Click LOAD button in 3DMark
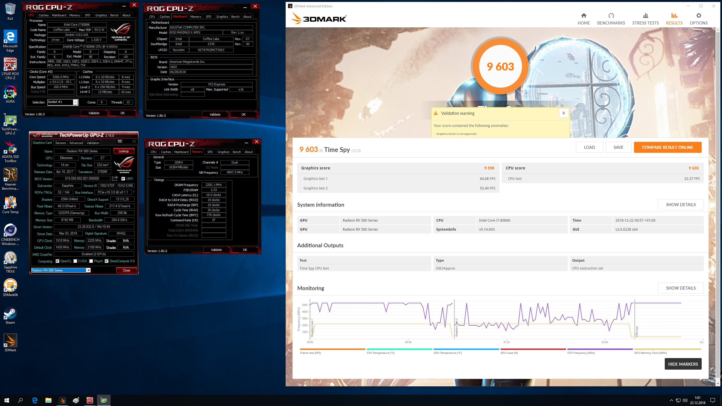Viewport: 722px width, 406px height. pyautogui.click(x=589, y=147)
